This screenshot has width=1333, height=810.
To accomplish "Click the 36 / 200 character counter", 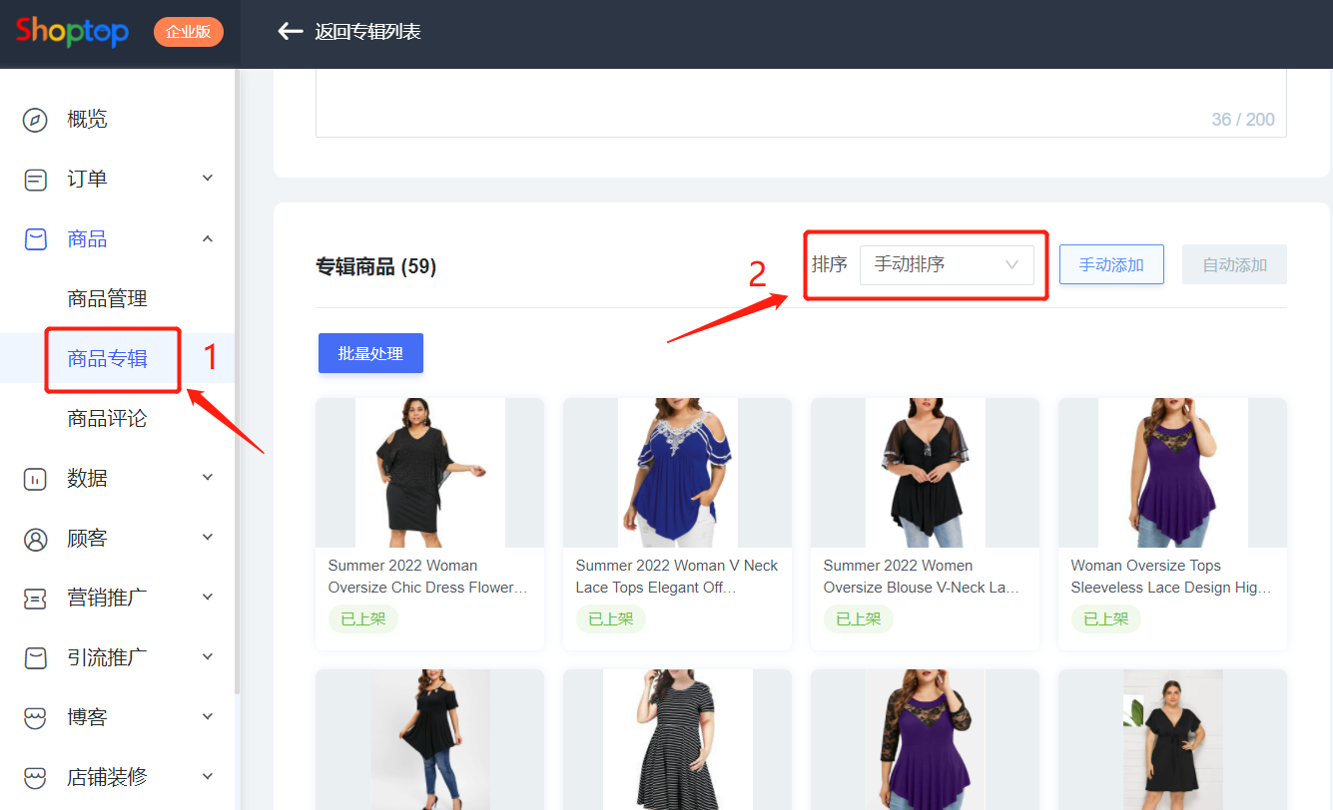I will point(1243,120).
